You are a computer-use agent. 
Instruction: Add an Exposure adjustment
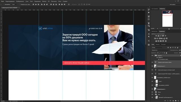(163, 36)
